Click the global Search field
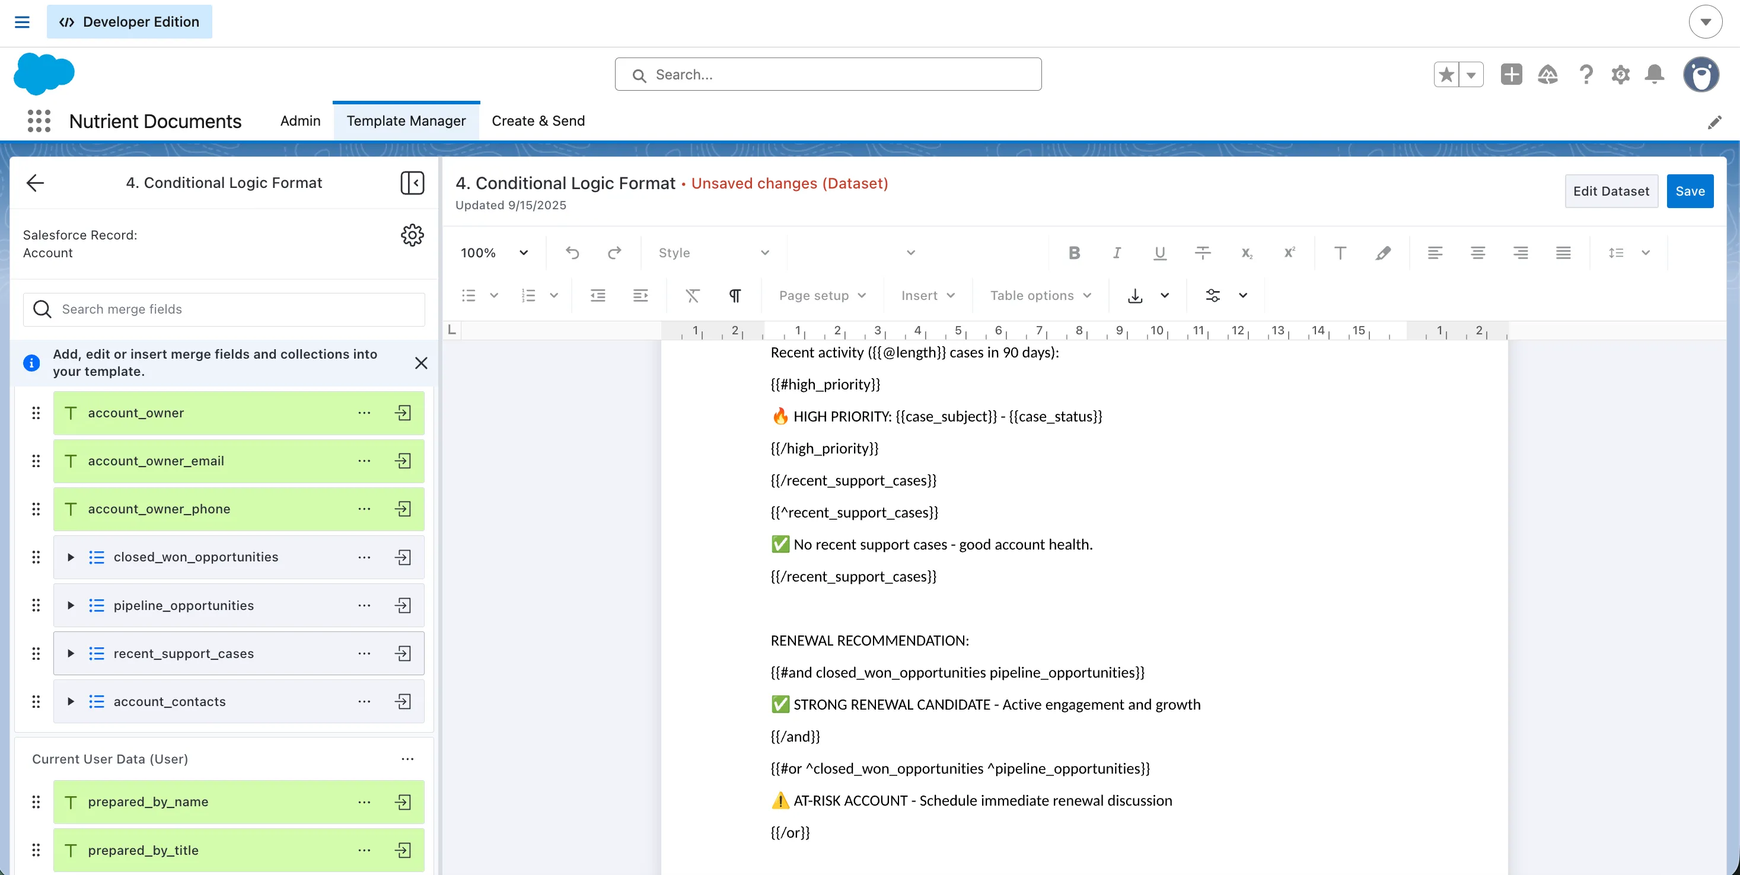1740x875 pixels. click(828, 74)
